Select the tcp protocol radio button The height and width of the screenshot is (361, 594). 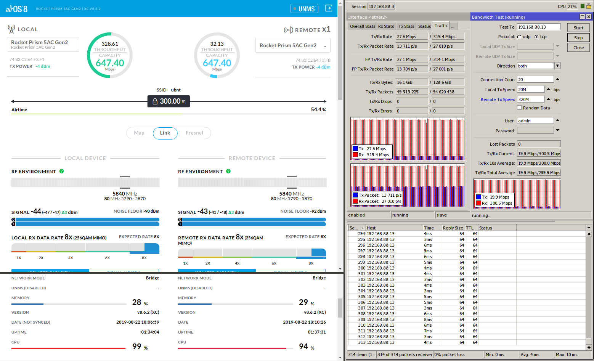pyautogui.click(x=537, y=37)
